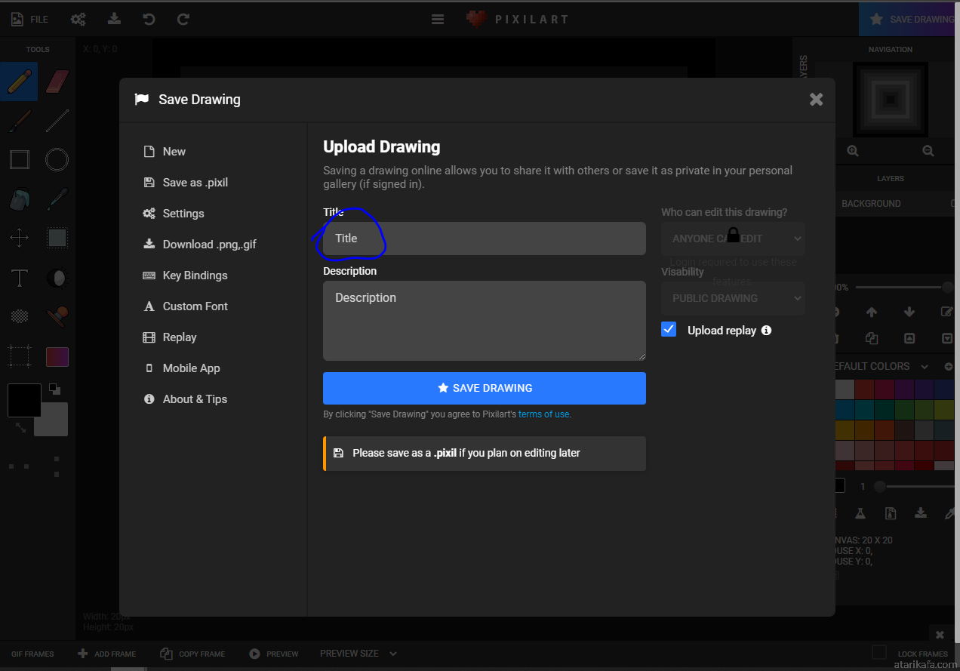Screen dimensions: 960x671
Task: Click the download icon in top bar
Action: [x=114, y=19]
